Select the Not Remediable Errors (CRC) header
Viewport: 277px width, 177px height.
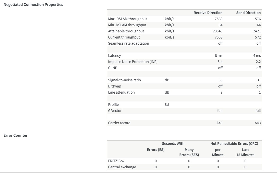234,144
